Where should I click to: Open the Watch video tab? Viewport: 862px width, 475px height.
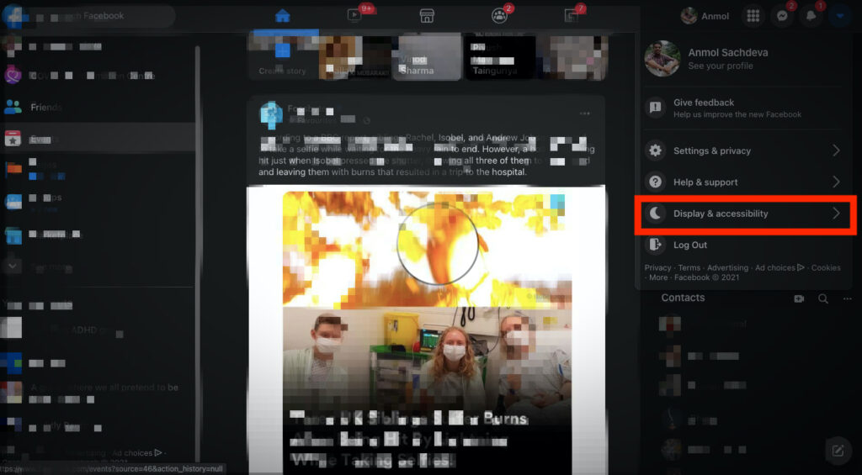point(354,16)
